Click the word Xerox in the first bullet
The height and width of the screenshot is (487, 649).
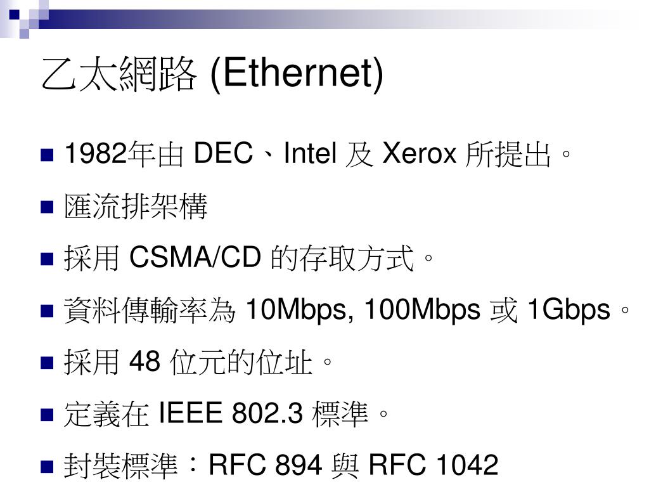(420, 153)
